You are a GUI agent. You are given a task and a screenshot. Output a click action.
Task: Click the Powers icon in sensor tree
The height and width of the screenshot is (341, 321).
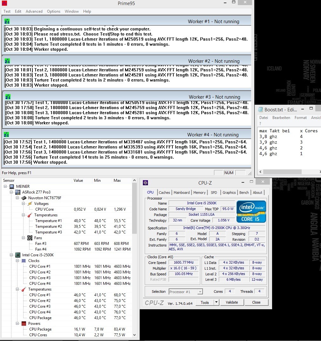point(24,323)
